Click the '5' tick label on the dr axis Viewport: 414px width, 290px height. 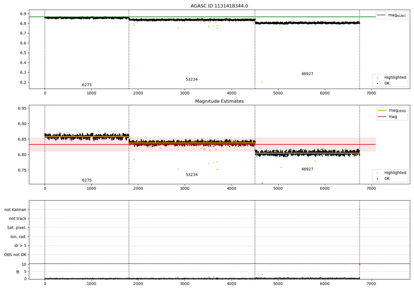(x=25, y=271)
